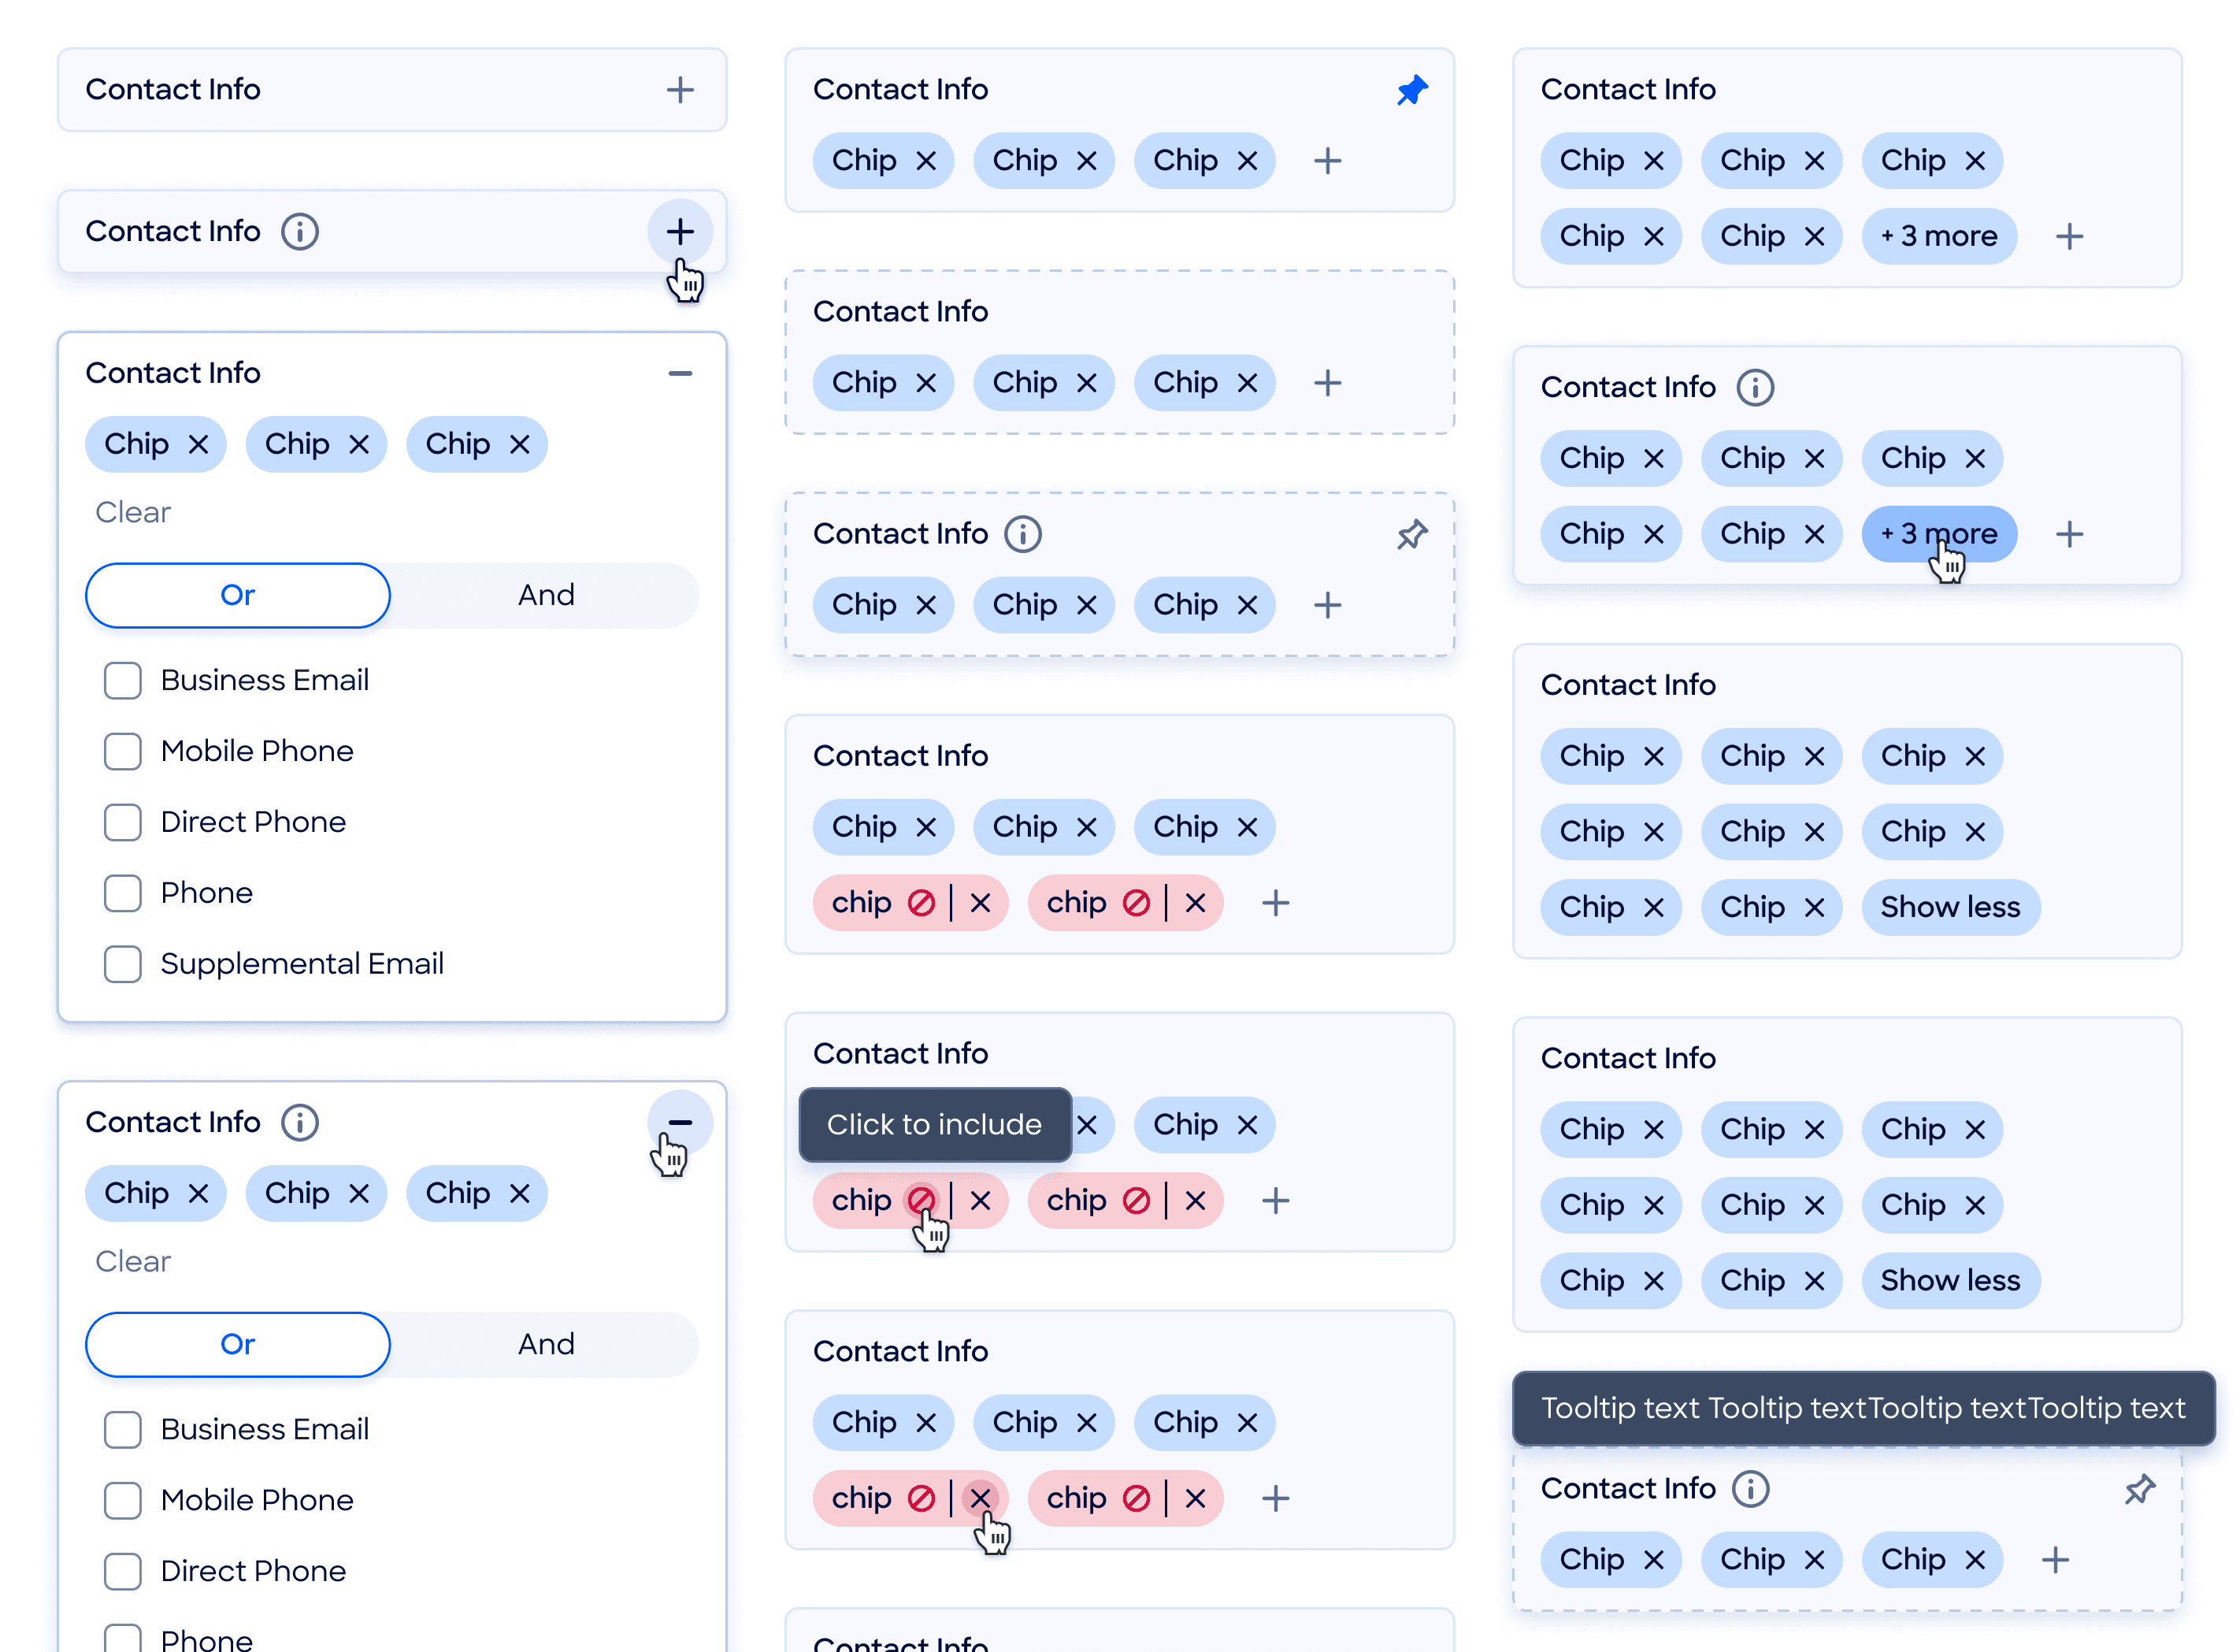Click the filled blue pin icon
Image resolution: width=2240 pixels, height=1652 pixels.
point(1411,90)
